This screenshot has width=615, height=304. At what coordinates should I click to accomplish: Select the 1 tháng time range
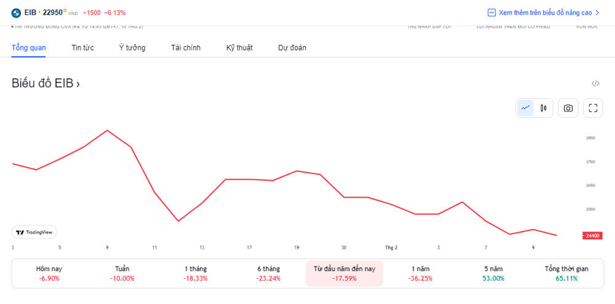point(196,273)
